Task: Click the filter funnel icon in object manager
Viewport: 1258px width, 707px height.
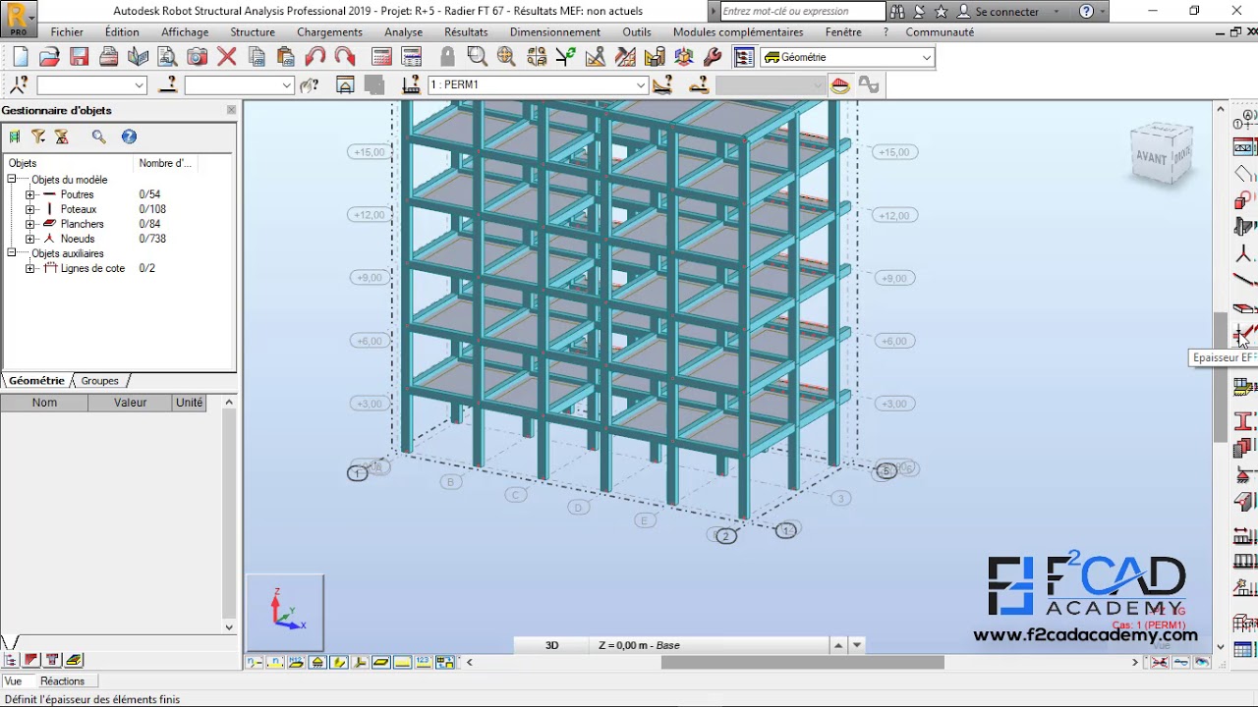Action: click(x=38, y=136)
